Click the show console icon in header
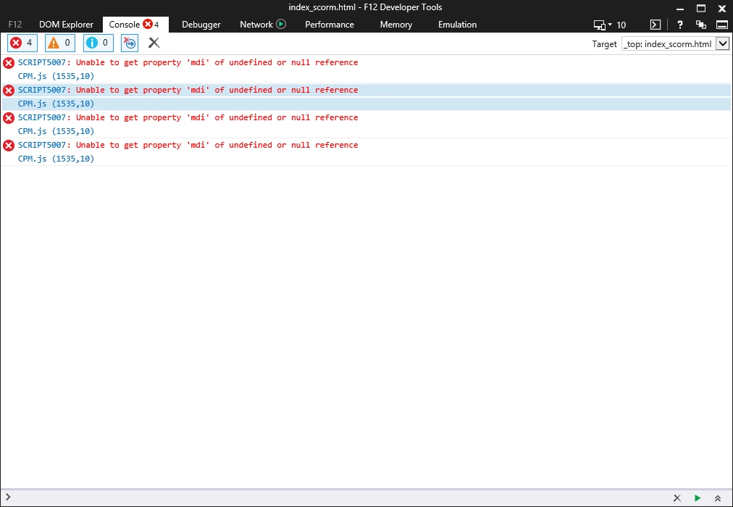The image size is (733, 507). (655, 25)
